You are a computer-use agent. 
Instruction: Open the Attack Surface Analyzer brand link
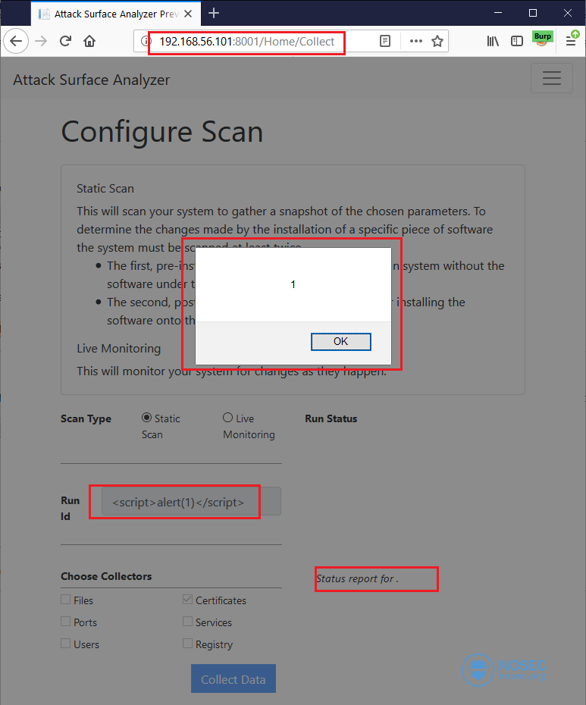[x=91, y=80]
